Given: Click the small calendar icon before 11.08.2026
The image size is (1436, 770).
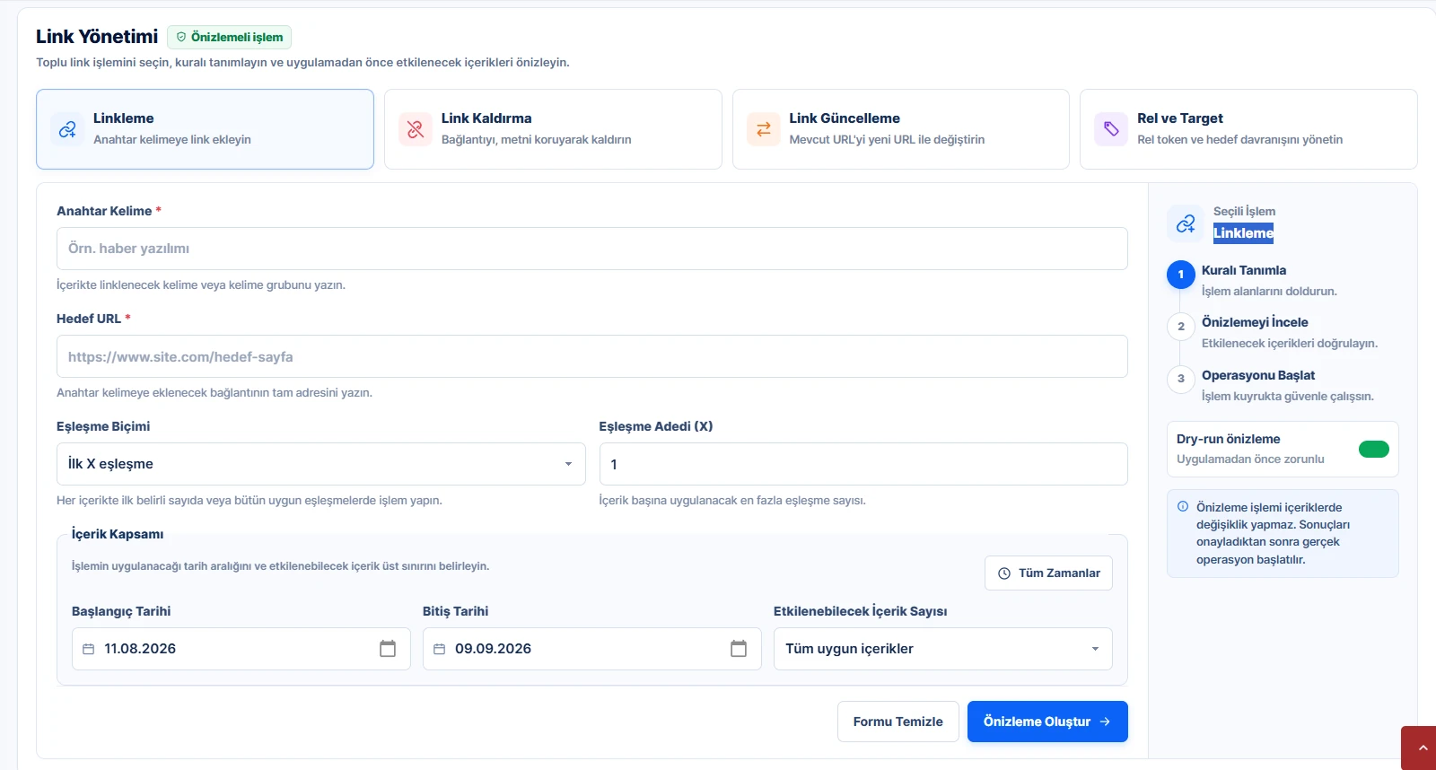Looking at the screenshot, I should [x=88, y=649].
